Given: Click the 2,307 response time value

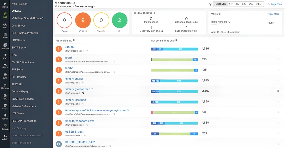Looking at the screenshot, I should (206, 91).
